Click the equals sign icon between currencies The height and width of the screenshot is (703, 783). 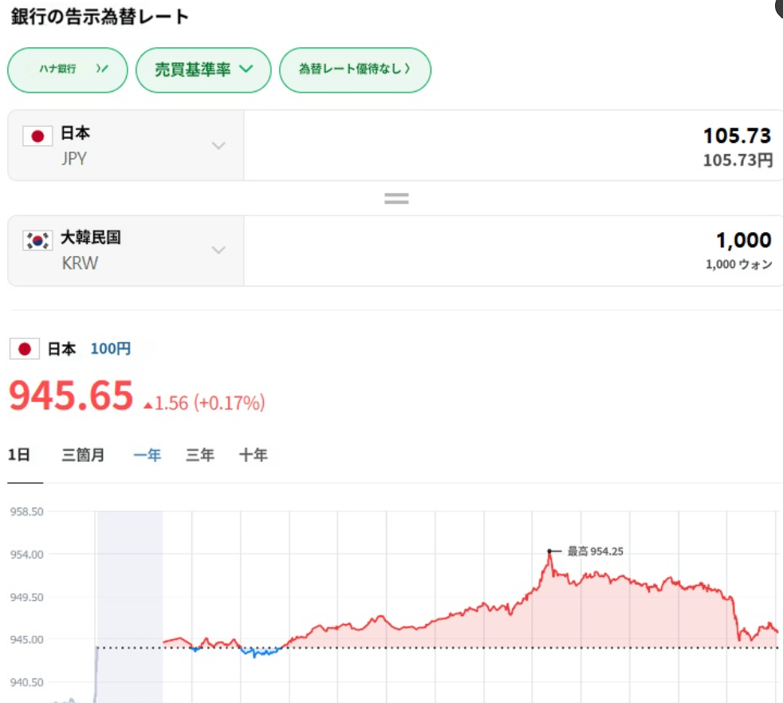396,199
